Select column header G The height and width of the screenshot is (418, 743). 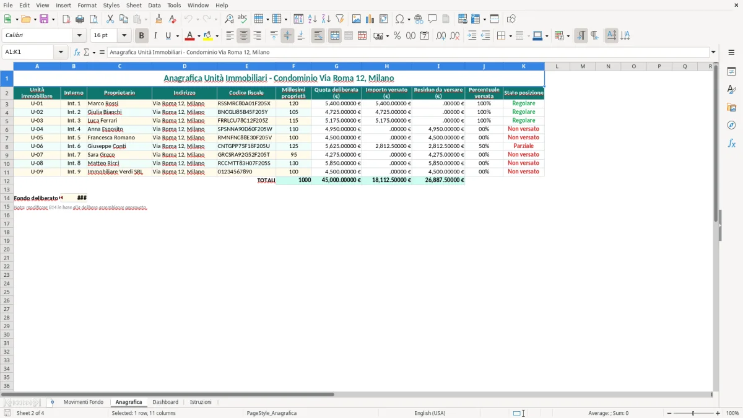point(337,66)
